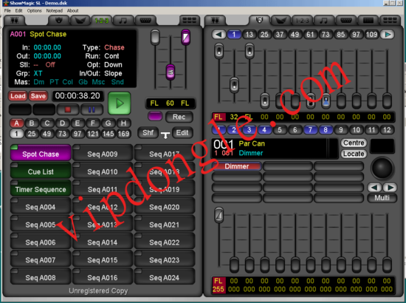Open the left panel lights tab icon
Viewport: 406px width, 303px height.
[x=14, y=20]
